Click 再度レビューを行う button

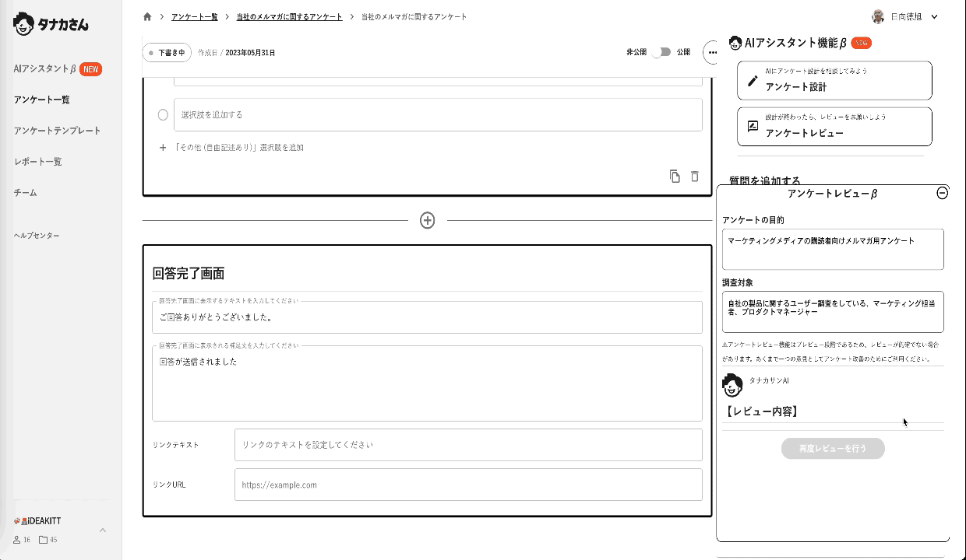point(833,449)
